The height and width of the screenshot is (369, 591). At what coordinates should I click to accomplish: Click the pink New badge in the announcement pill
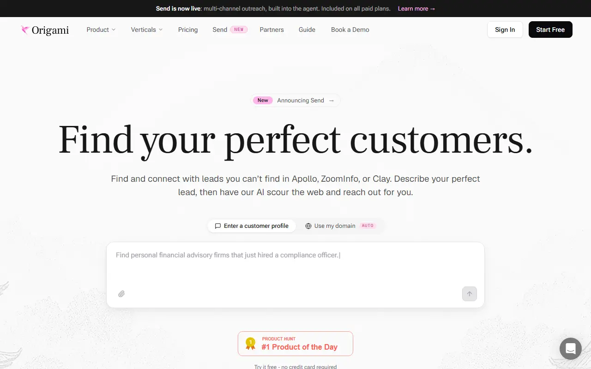[263, 100]
